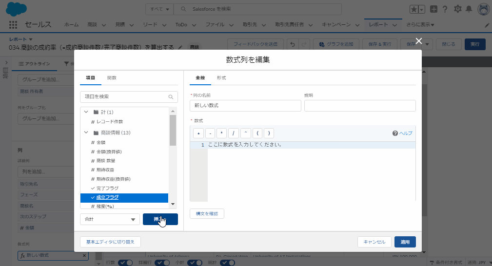
Task: Click the redo arrow in report toolbar
Action: (x=304, y=44)
